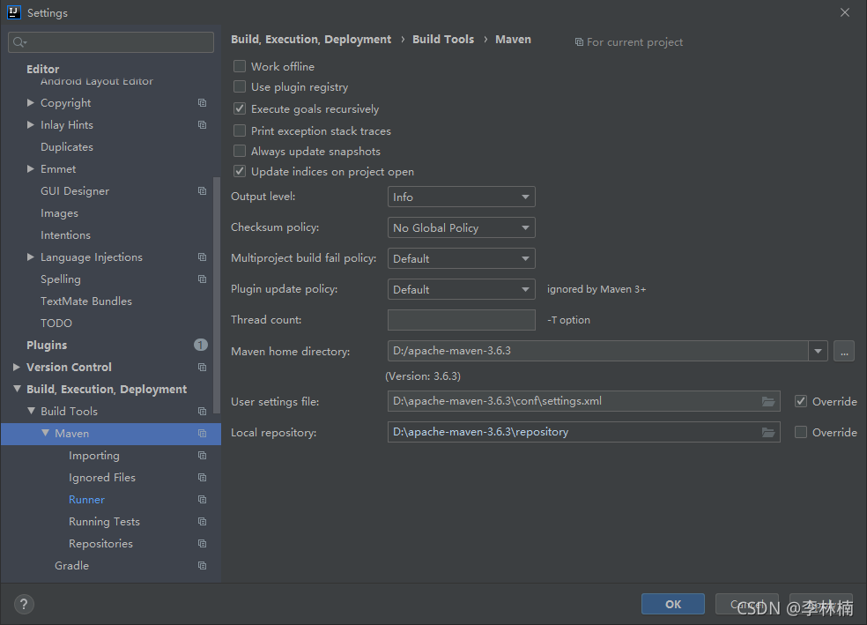
Task: Enable Use plugin registry checkbox
Action: [240, 87]
